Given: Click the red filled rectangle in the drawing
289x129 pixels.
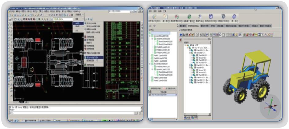Looking at the screenshot, I should pyautogui.click(x=38, y=40).
